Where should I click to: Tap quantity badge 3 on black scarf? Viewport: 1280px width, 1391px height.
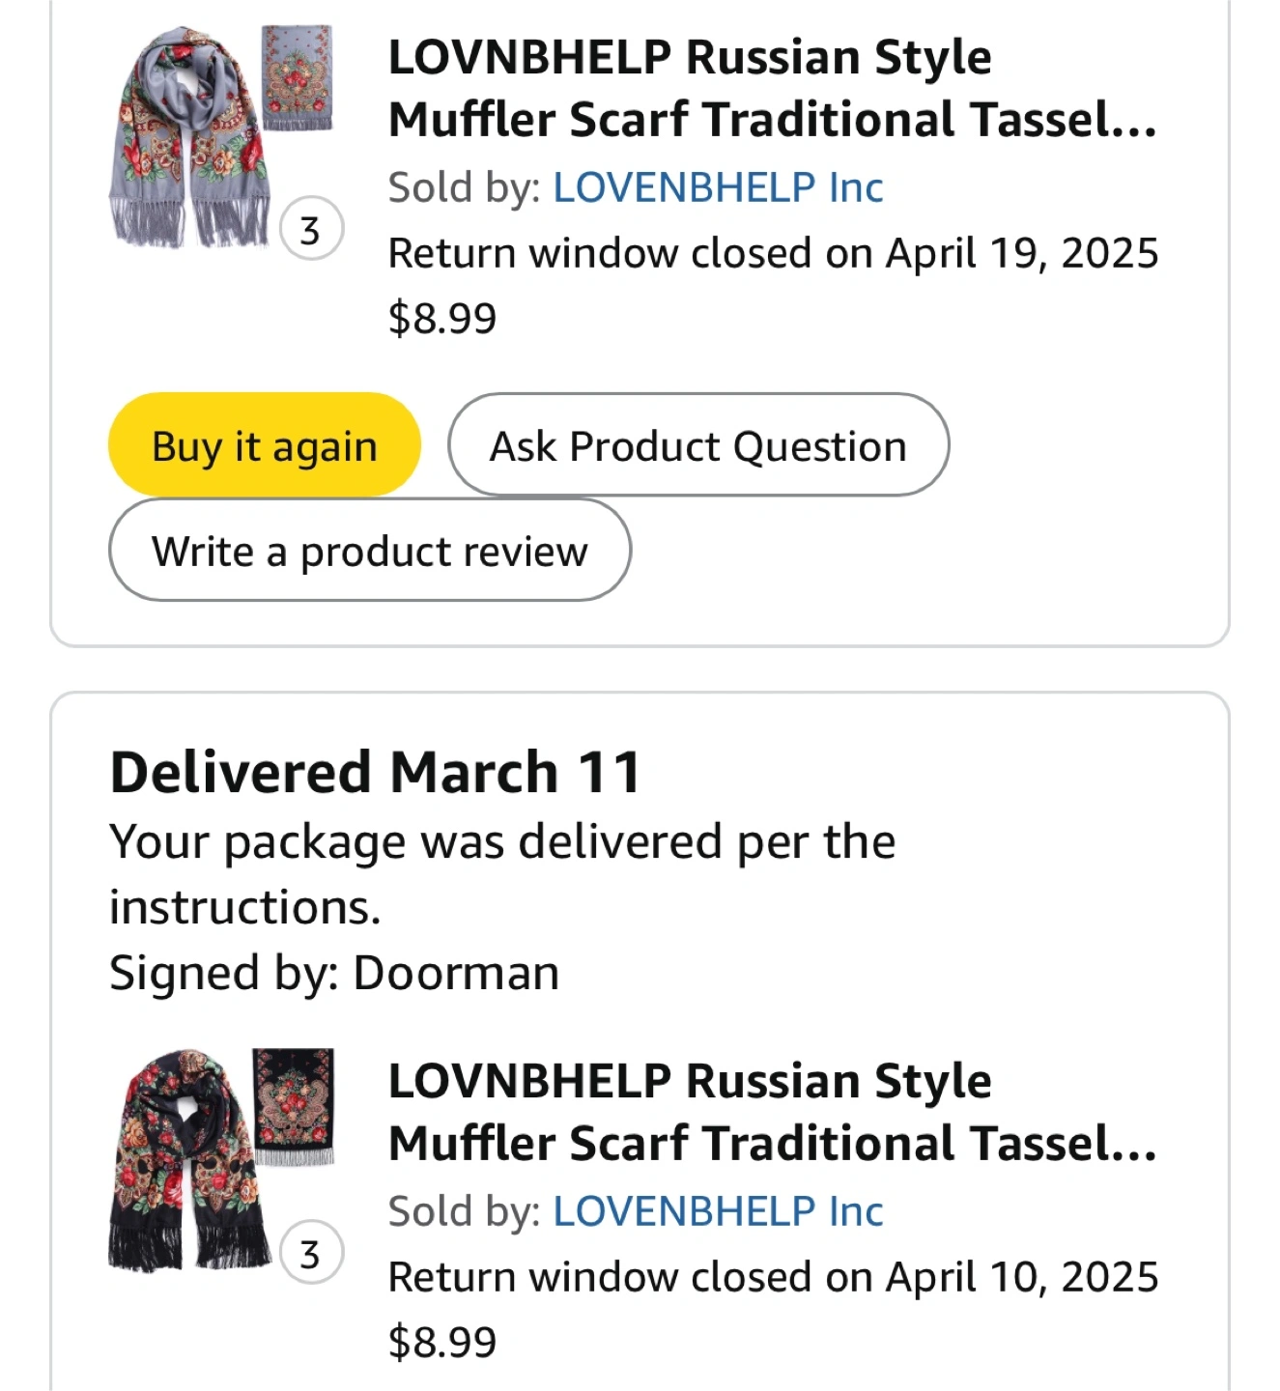pos(310,1254)
